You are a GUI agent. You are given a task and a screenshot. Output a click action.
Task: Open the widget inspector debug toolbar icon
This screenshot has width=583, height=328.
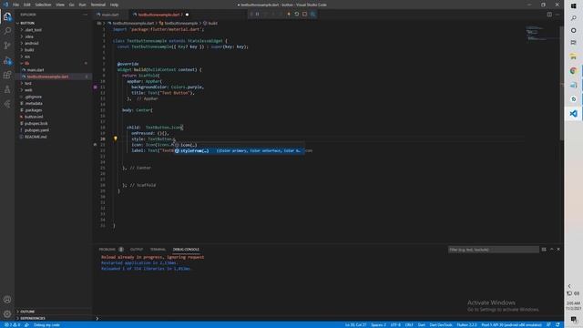point(312,15)
